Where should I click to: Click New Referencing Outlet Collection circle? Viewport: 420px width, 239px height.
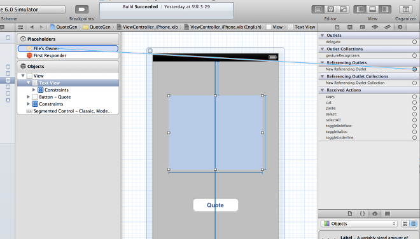[414, 83]
